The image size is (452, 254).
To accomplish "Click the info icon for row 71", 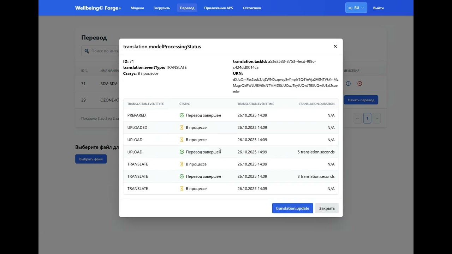I will [348, 84].
